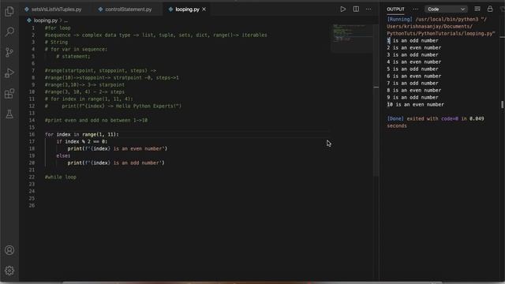Open the Search view icon

coord(9,32)
